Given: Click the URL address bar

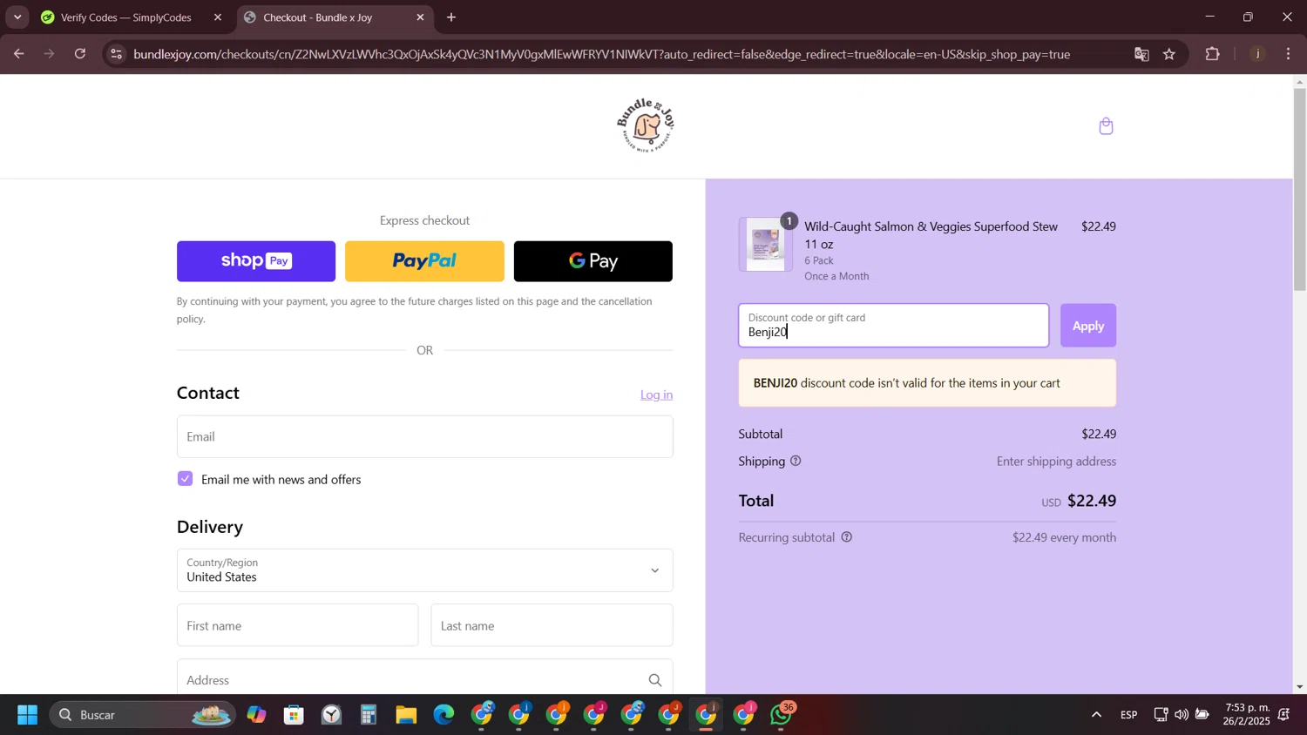Looking at the screenshot, I should tap(601, 54).
